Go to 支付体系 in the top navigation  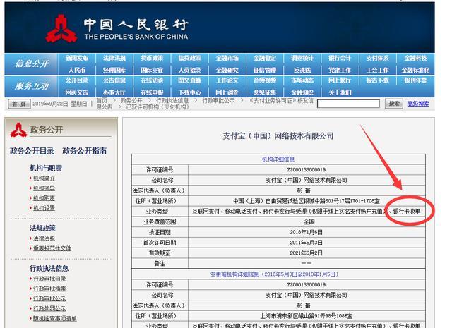click(377, 59)
